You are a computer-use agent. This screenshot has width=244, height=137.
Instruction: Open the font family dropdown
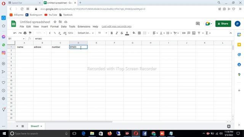tap(85, 33)
